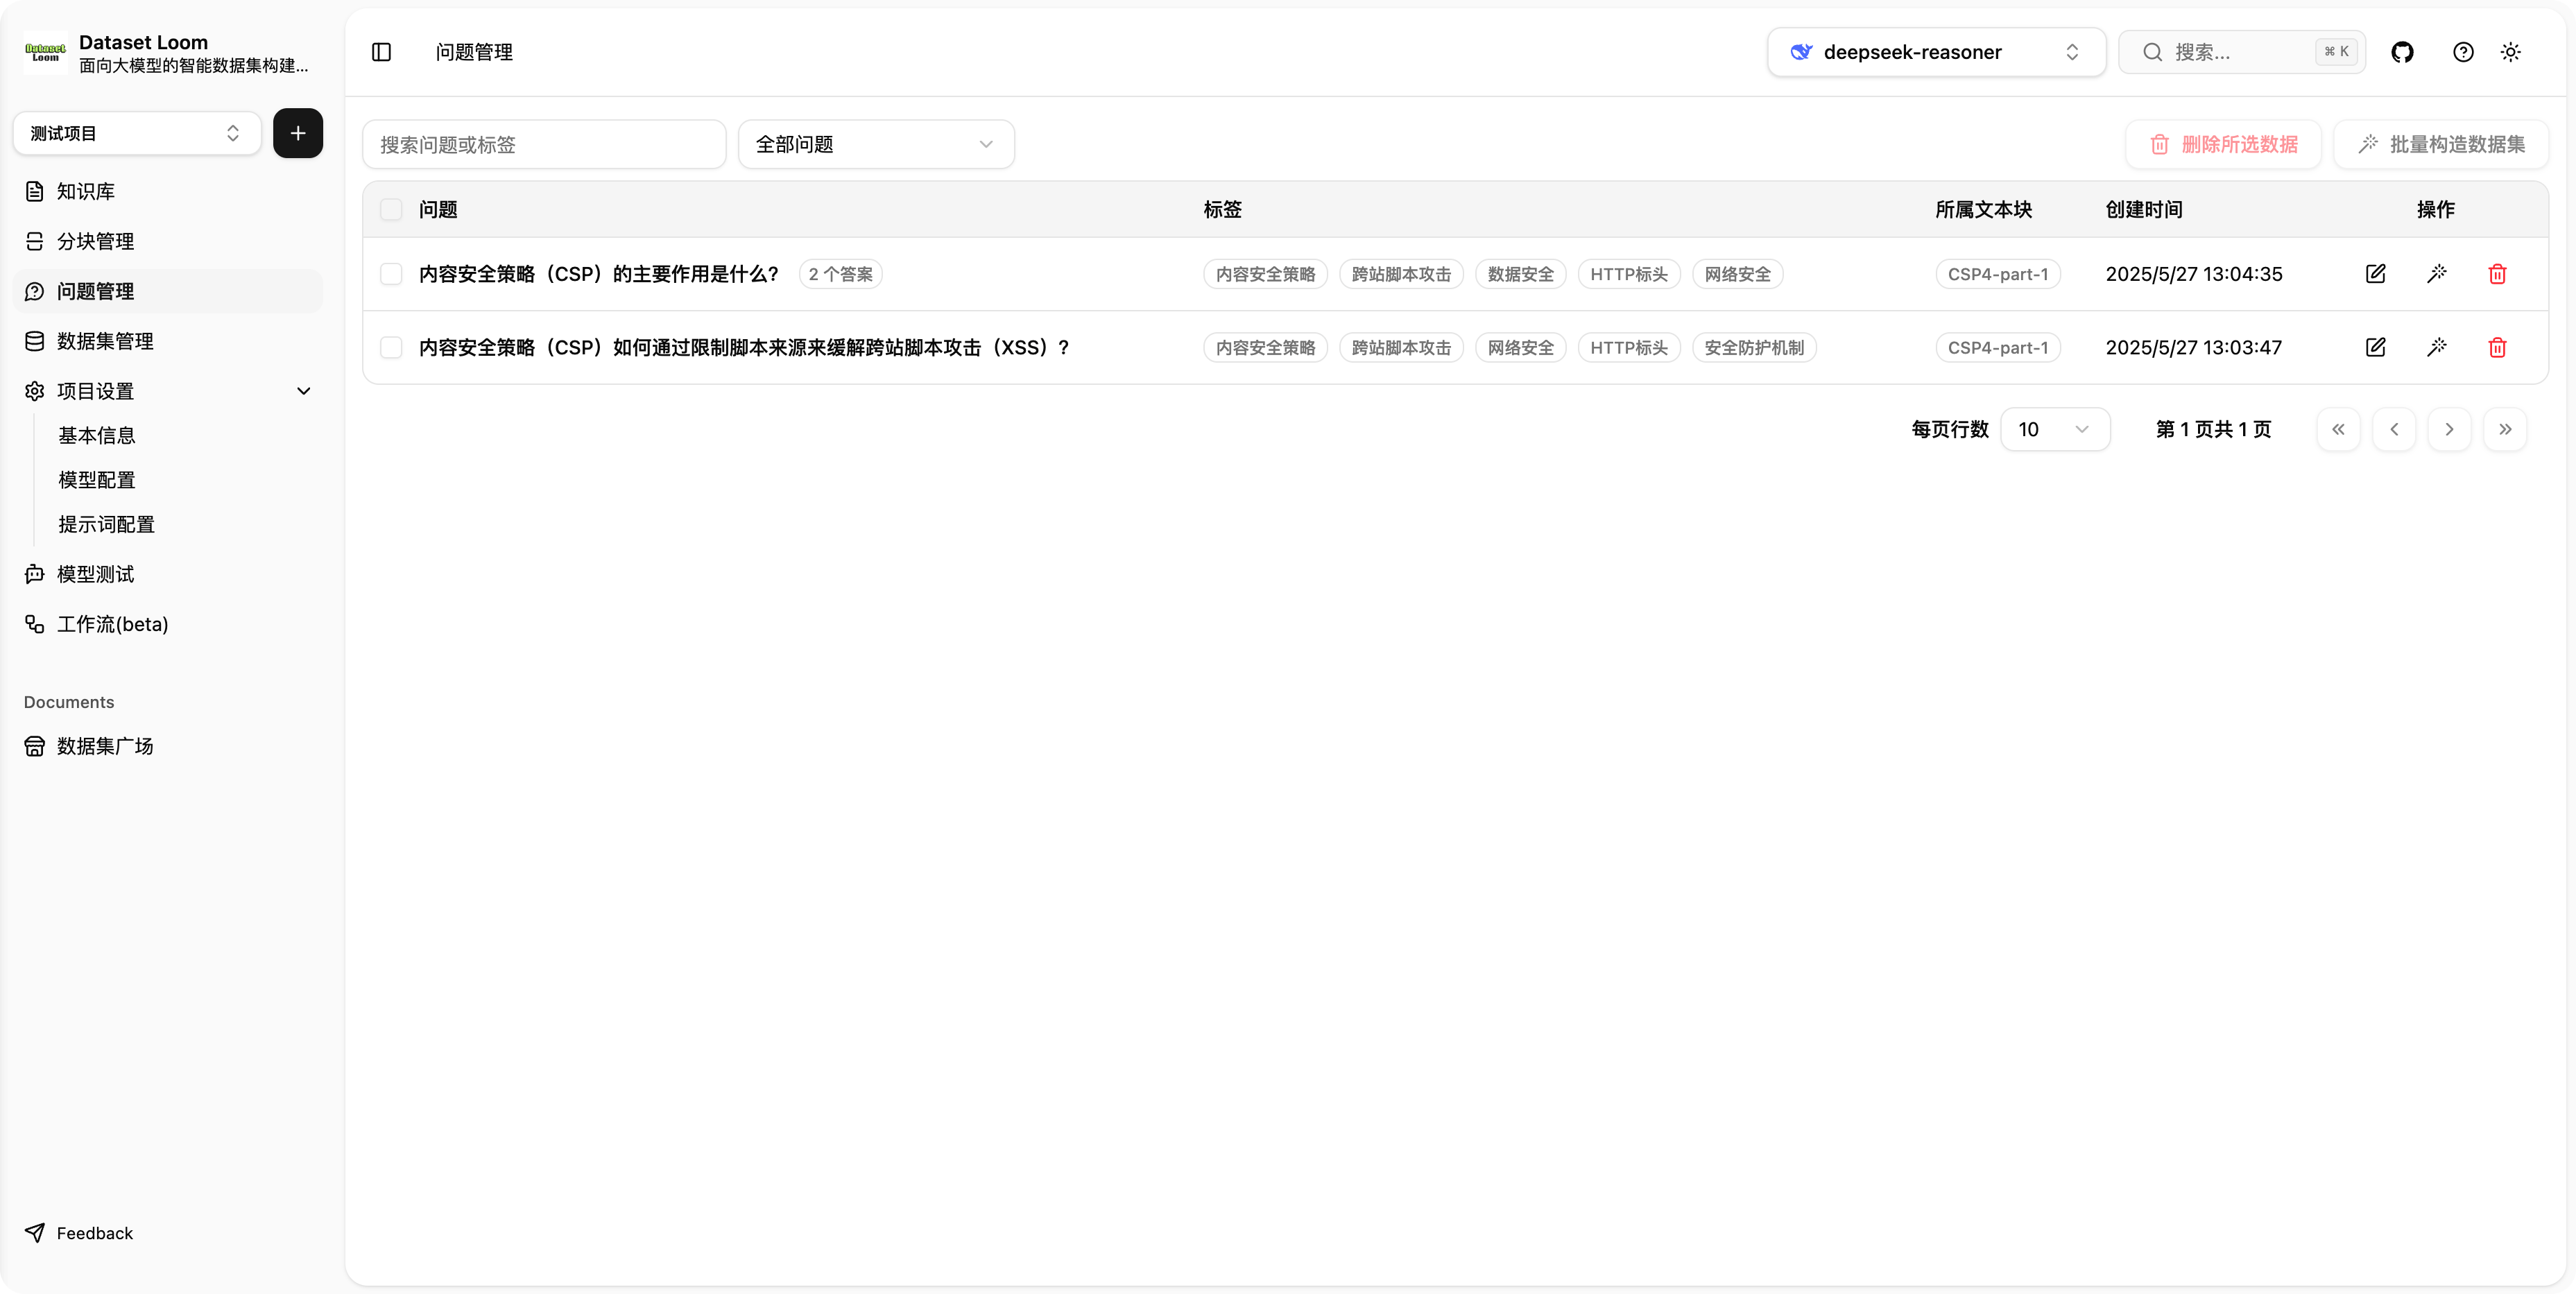Click the HTTP标头 tag in XSS row
Viewport: 2576px width, 1294px height.
[x=1629, y=347]
